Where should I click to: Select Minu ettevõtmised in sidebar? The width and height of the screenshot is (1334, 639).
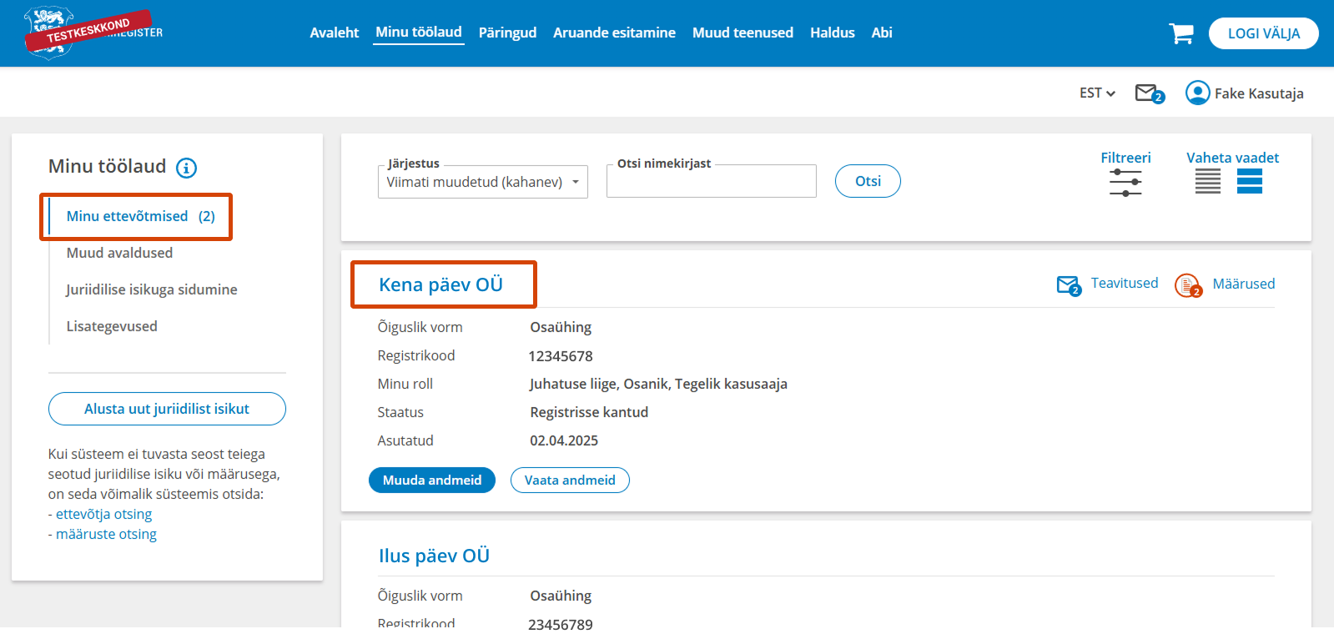point(141,216)
